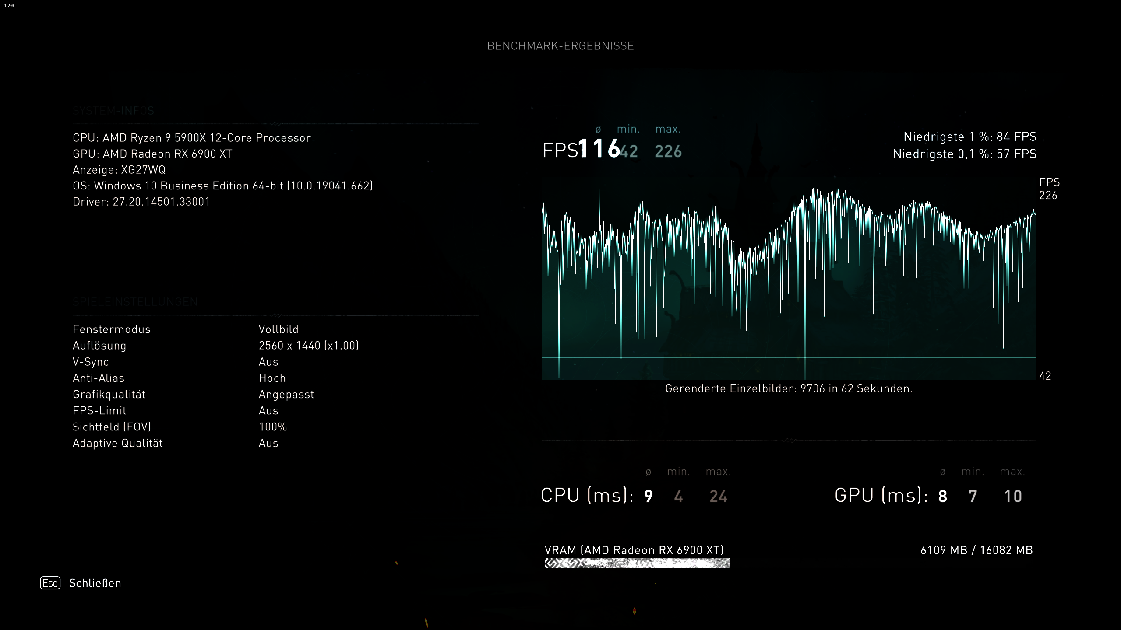
Task: Click the Niedrigste 0,1 % FPS text
Action: tap(965, 154)
